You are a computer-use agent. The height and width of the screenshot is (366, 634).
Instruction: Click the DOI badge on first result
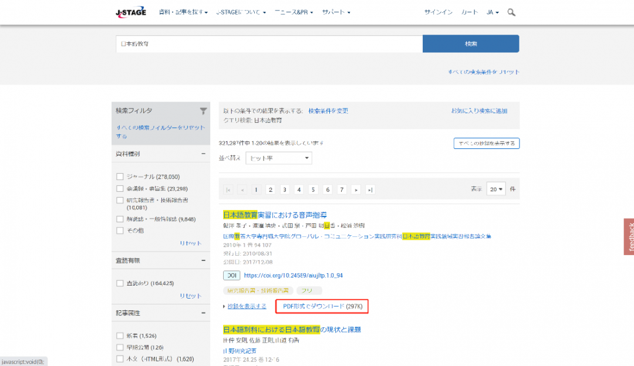point(231,275)
